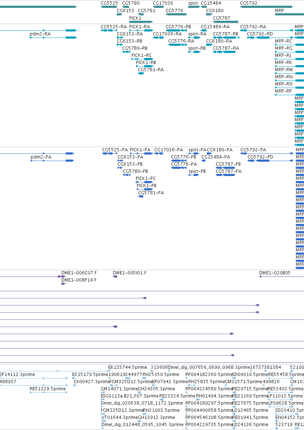Click protein CG5776-PB

[x=184, y=157]
